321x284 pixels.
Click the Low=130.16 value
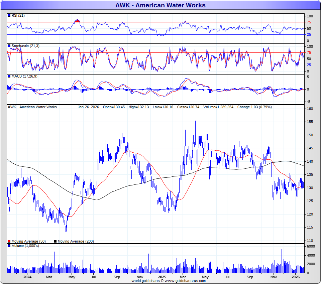tap(163, 107)
